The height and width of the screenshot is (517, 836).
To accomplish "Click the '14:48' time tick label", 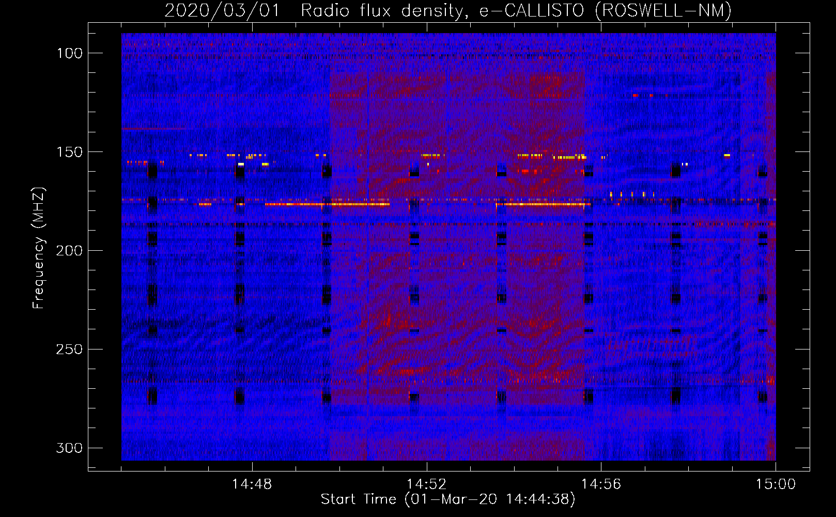I will pos(252,484).
